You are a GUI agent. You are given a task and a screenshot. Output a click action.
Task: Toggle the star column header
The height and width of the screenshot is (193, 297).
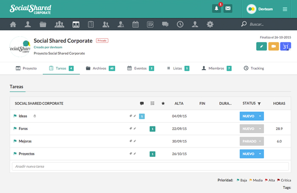click(x=163, y=103)
